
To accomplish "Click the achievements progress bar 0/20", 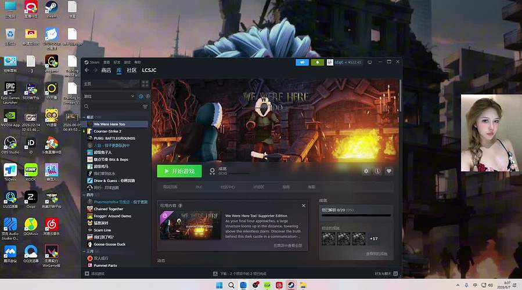I will click(356, 216).
